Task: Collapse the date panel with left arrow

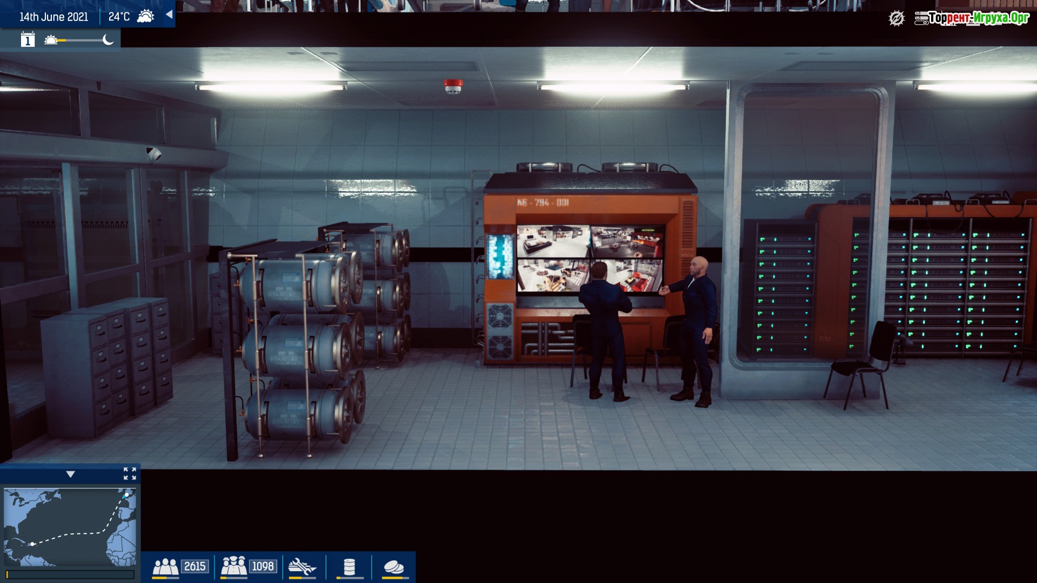Action: coord(169,15)
